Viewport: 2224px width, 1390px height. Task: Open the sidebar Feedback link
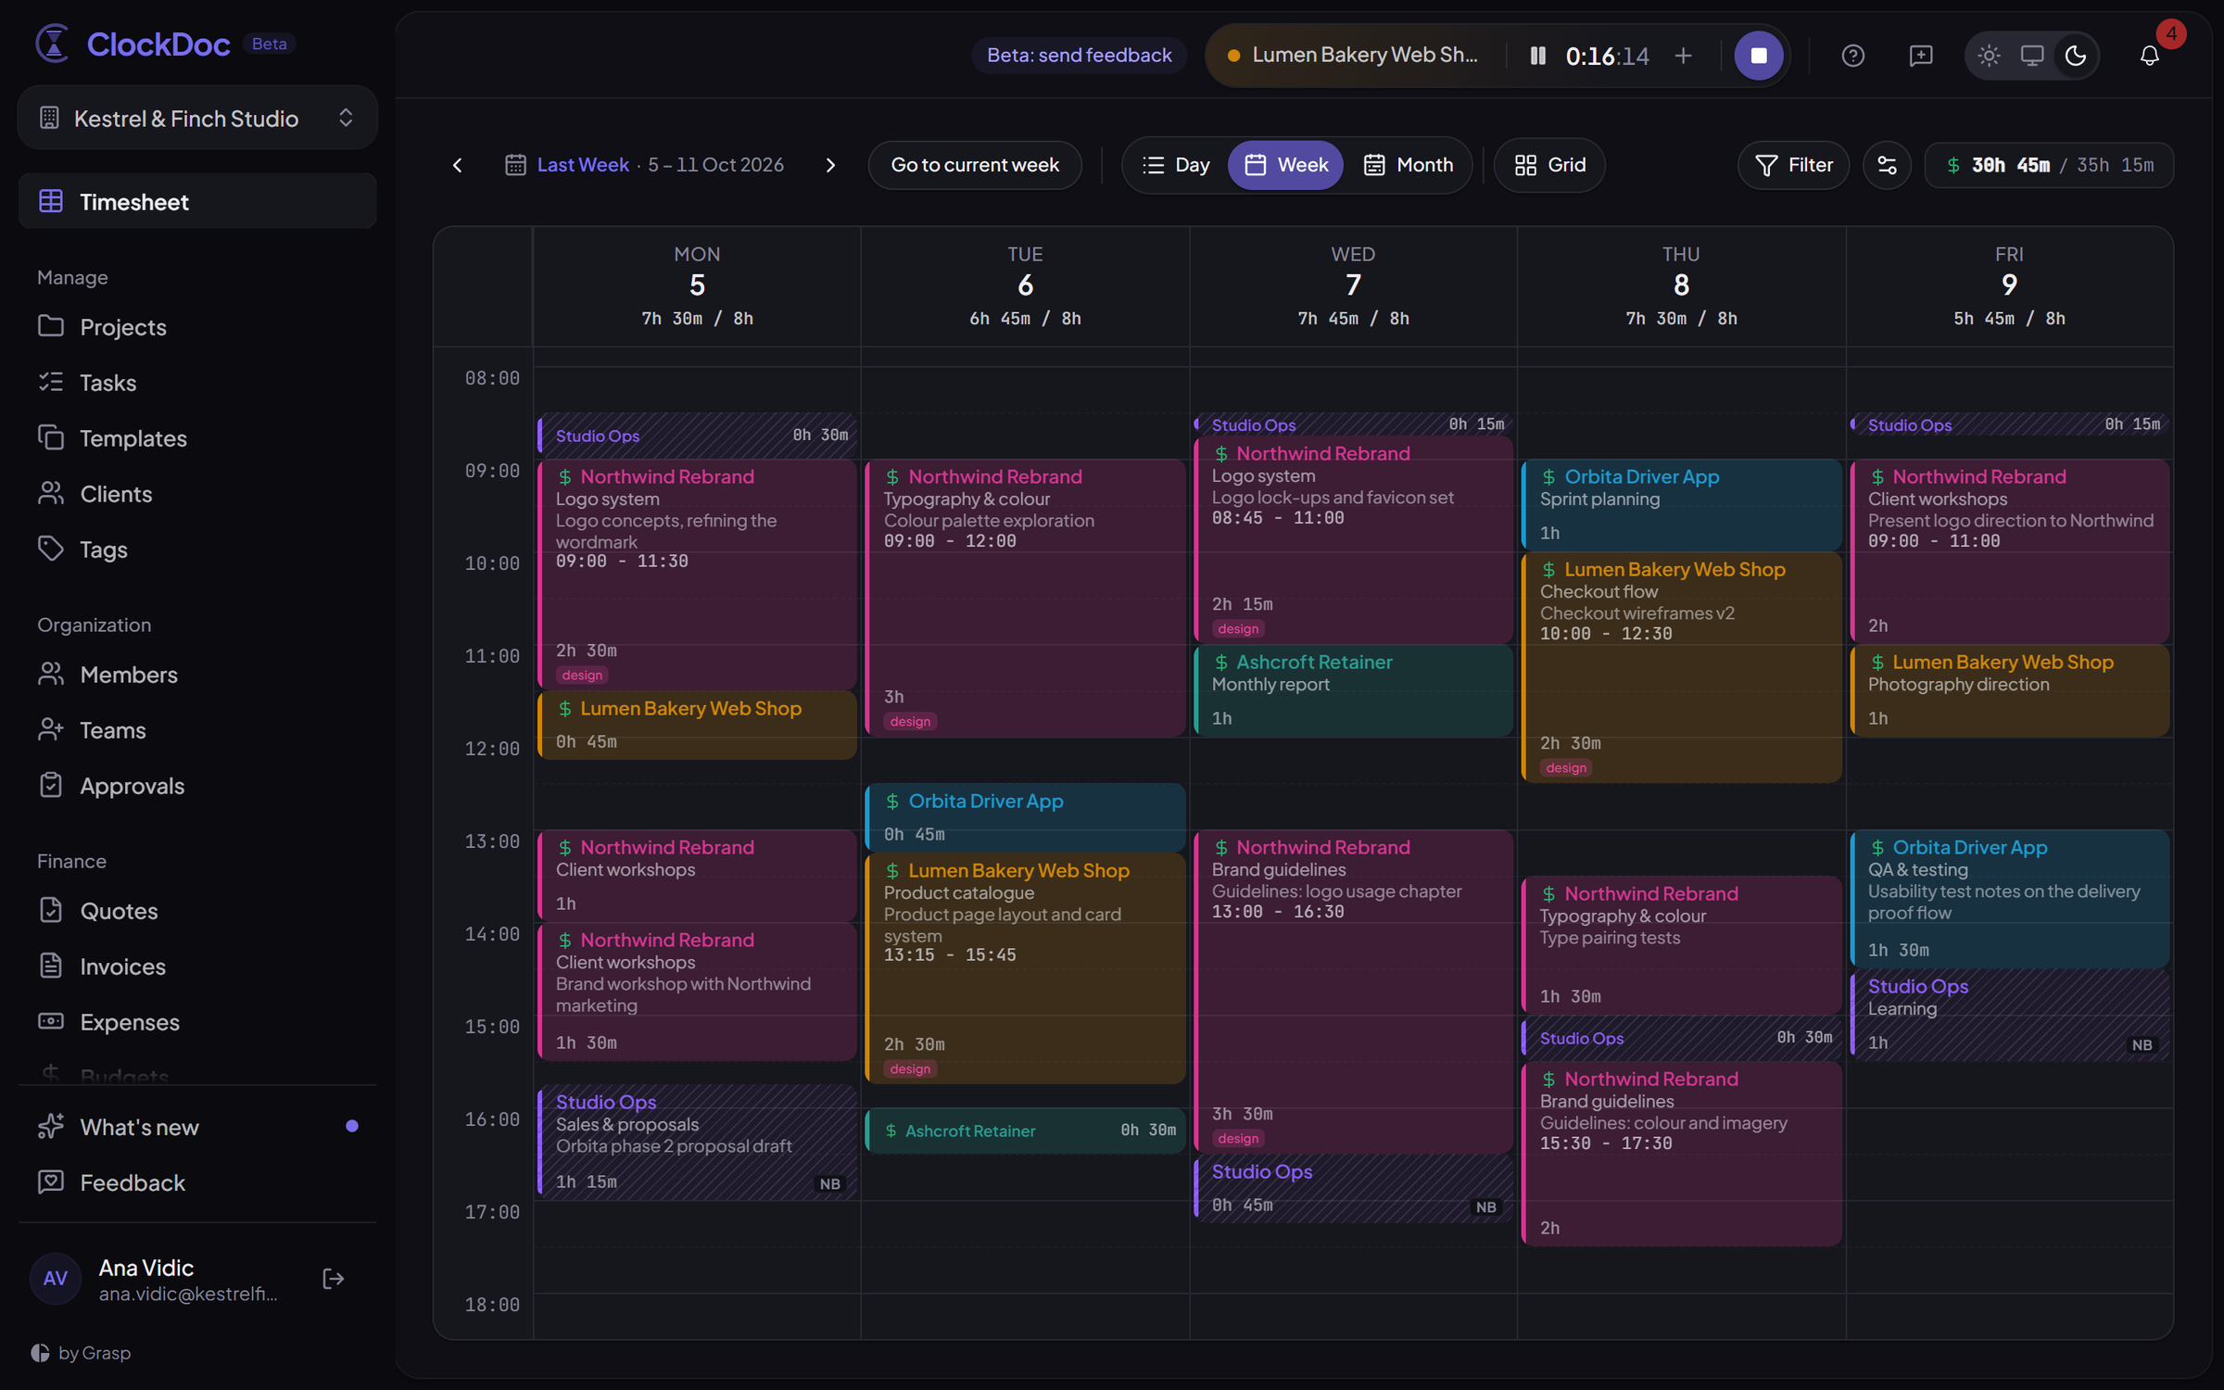(197, 1182)
